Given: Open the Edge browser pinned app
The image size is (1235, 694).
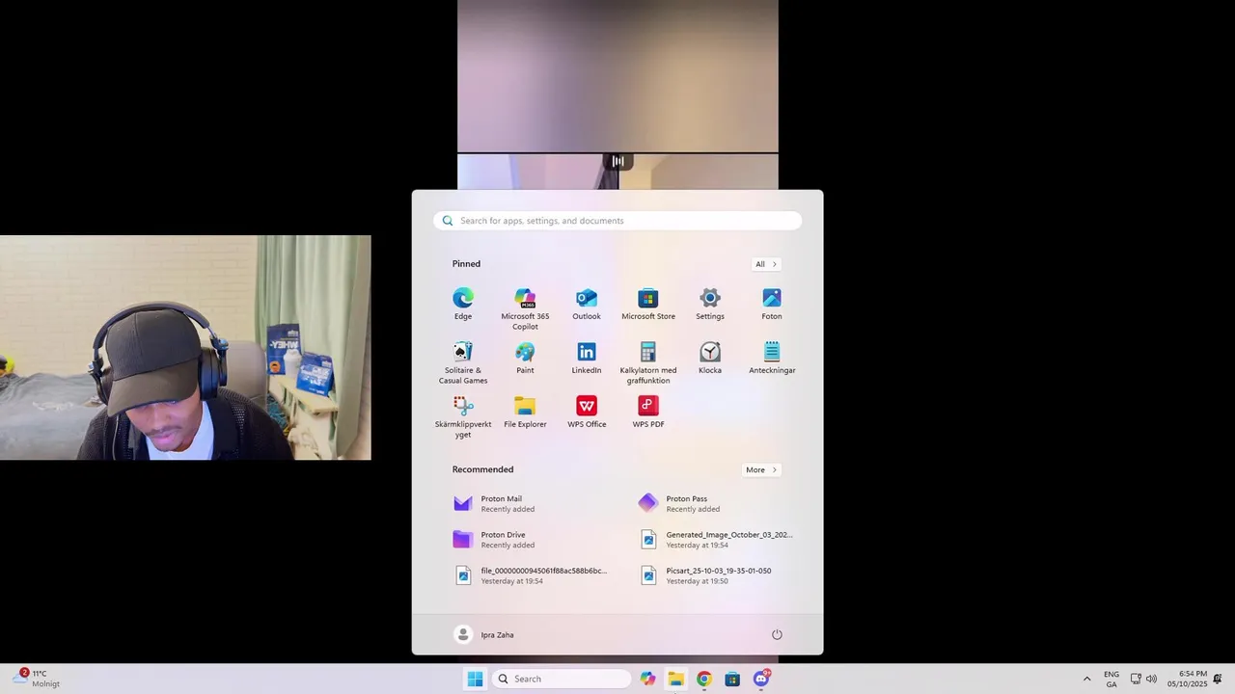Looking at the screenshot, I should click(x=463, y=304).
